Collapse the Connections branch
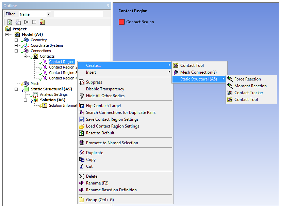Screen dimensions: 281x208 pyautogui.click(x=16, y=51)
